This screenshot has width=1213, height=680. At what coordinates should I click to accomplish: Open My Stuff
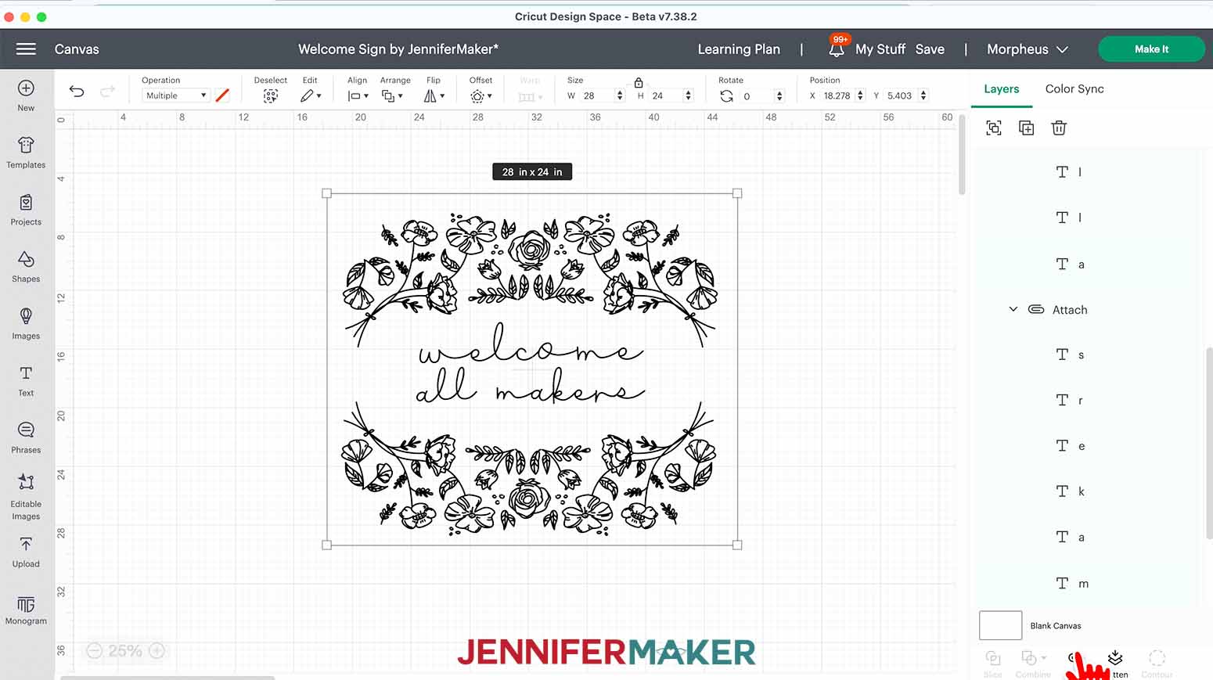coord(880,49)
